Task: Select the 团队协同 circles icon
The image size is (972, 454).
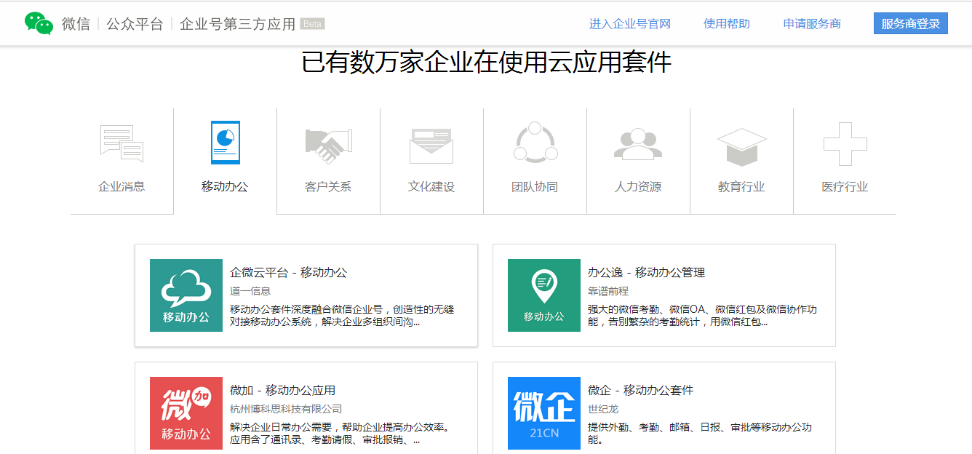Action: tap(535, 143)
